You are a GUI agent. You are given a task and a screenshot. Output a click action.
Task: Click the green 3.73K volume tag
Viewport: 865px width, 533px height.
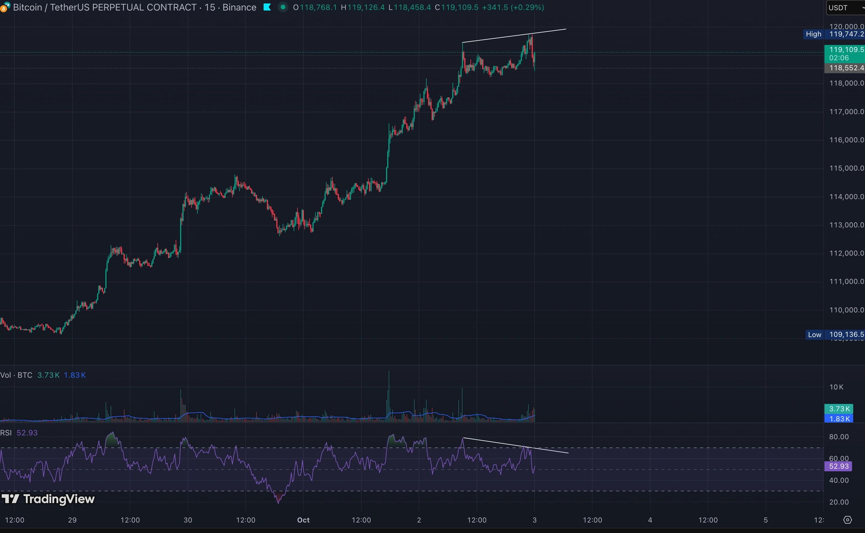pos(839,409)
